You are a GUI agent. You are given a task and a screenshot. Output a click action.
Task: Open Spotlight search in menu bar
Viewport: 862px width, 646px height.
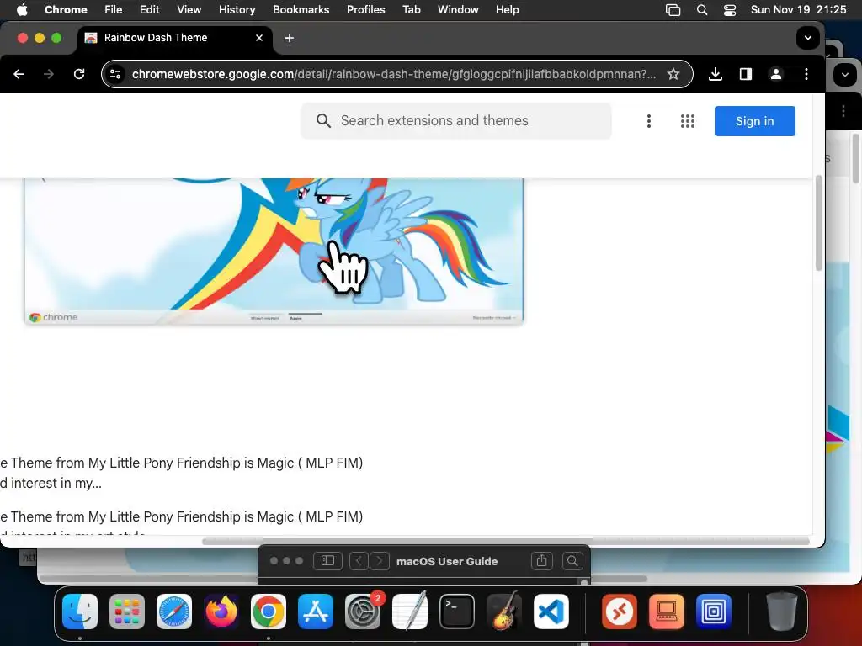click(701, 10)
